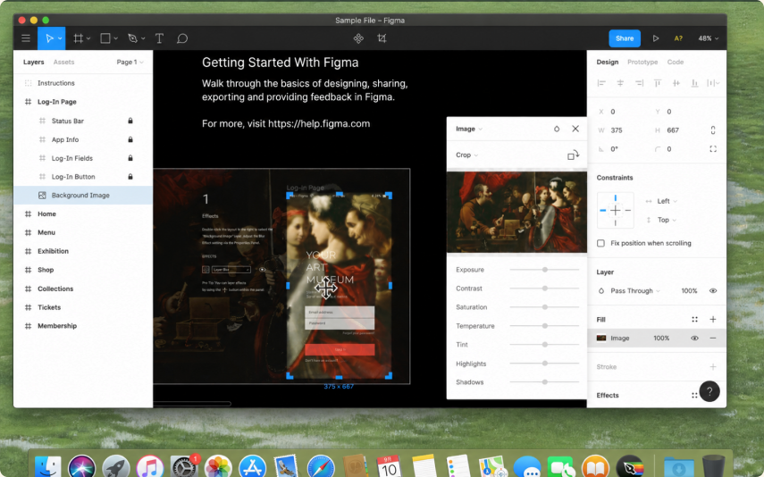Open the hamburger main menu
764x477 pixels.
26,38
